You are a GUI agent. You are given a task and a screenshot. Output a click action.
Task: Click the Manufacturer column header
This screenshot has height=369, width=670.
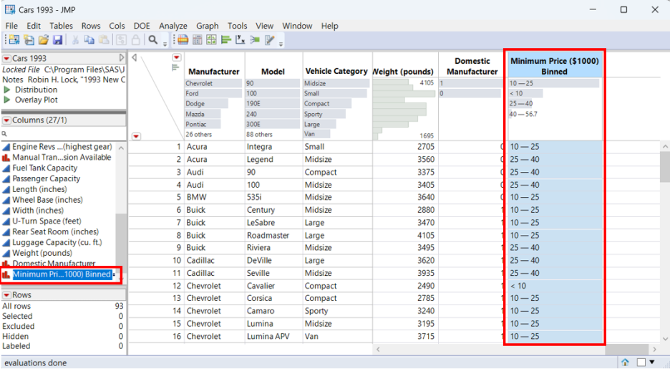coord(213,72)
